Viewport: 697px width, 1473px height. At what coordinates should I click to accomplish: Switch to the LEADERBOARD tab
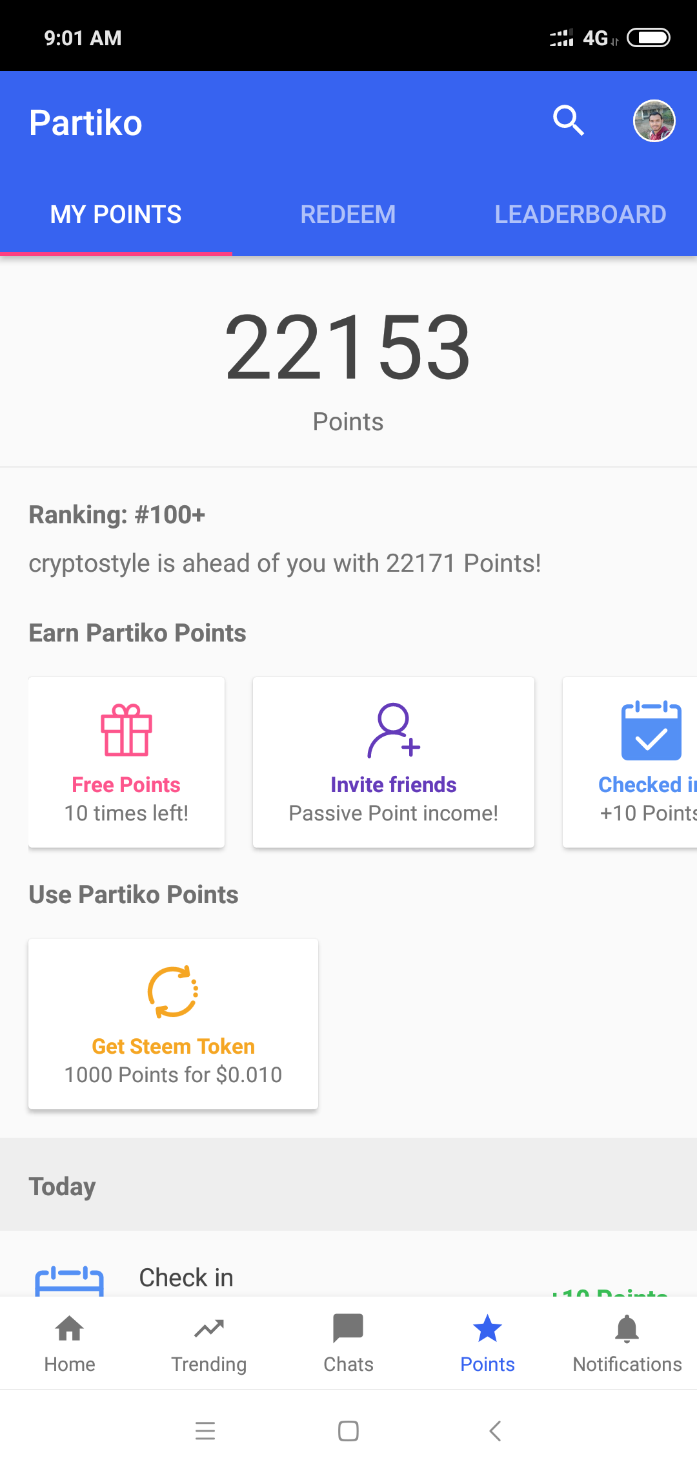pos(580,214)
